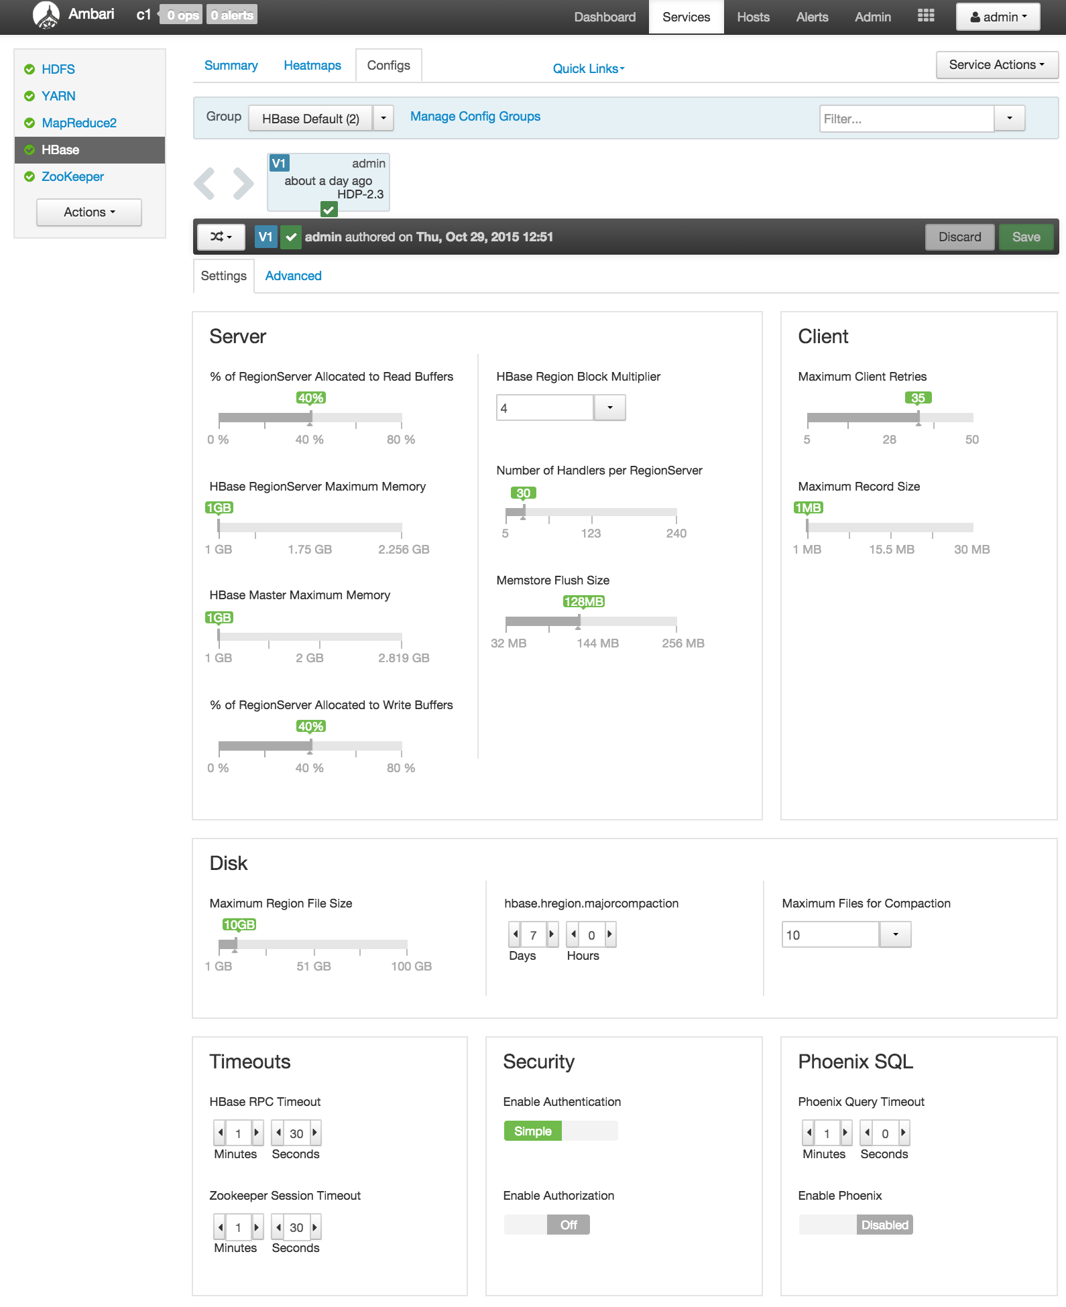Go to previous config version arrow
This screenshot has height=1307, width=1066.
tap(204, 183)
